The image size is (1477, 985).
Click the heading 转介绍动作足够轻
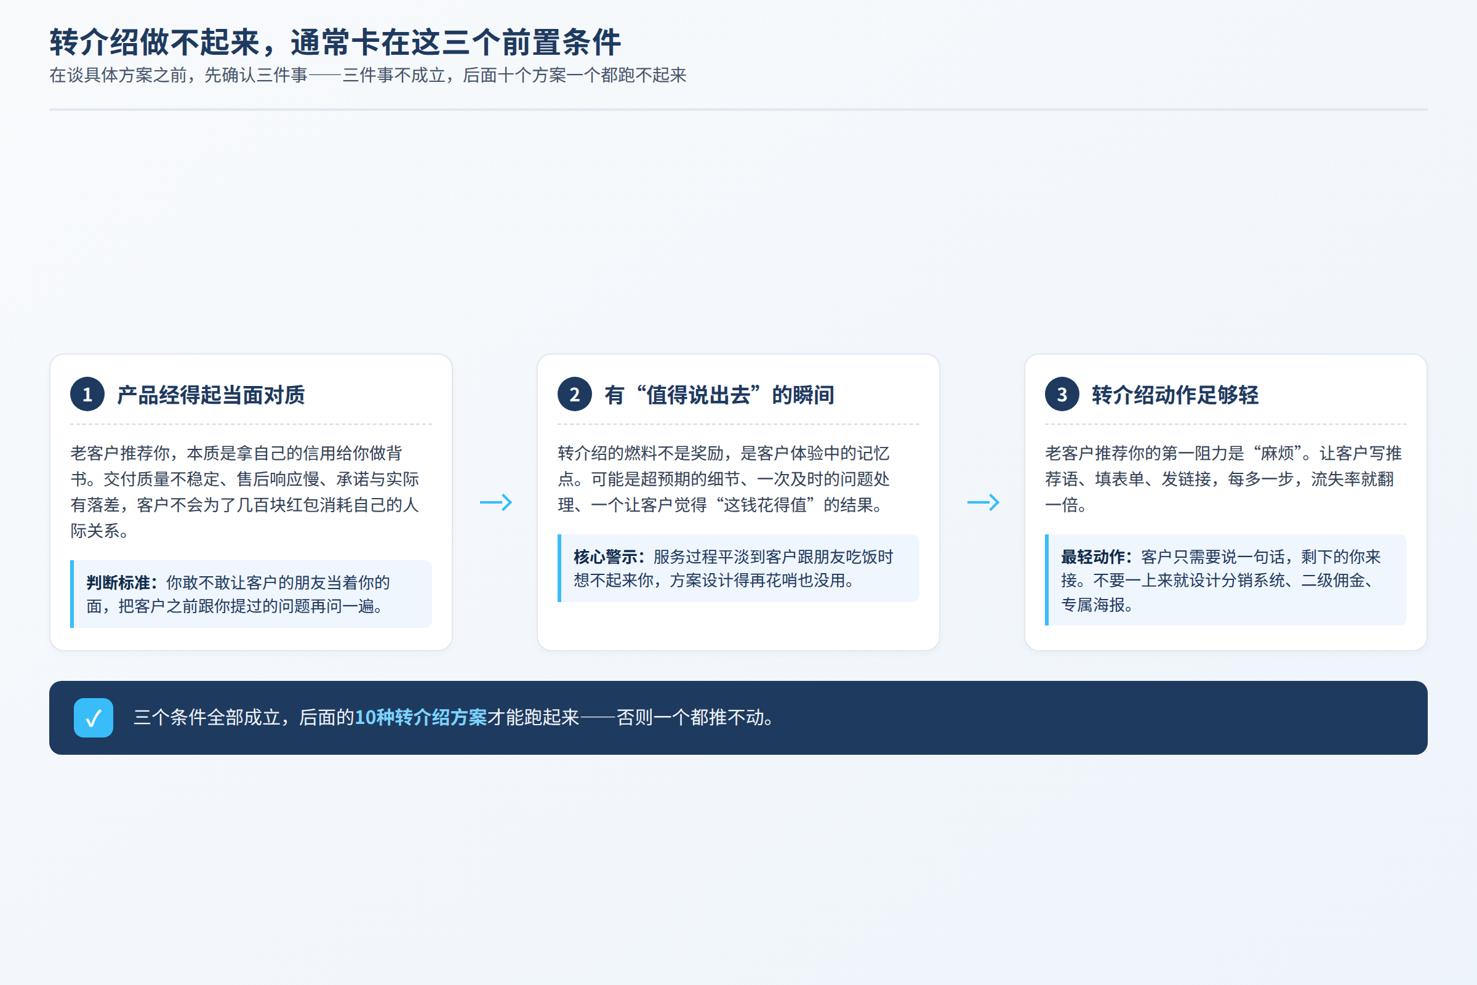click(x=1175, y=395)
